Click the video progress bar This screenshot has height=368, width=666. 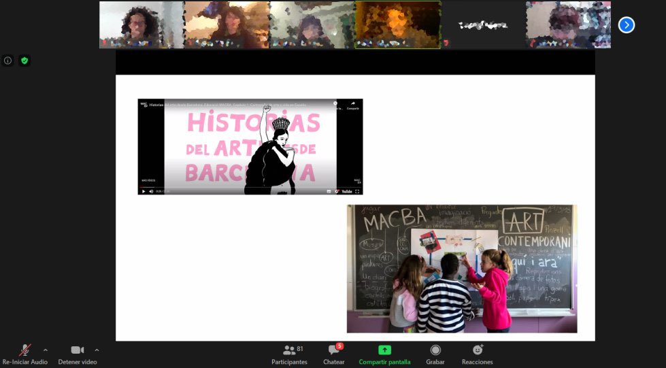250,187
